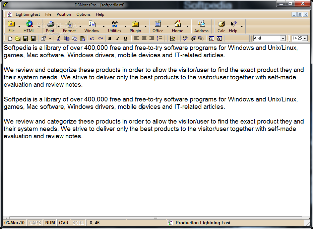Click the Production Lightning Fast status text

203,223
